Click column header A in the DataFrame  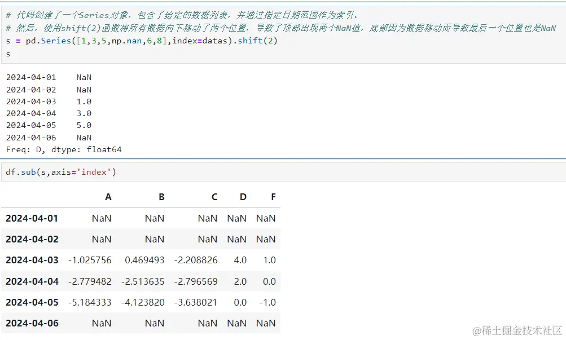[108, 197]
